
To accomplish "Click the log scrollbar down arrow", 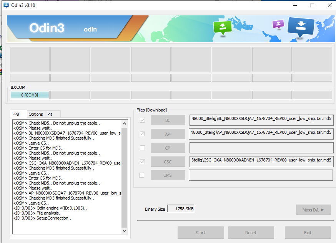I will (x=124, y=231).
